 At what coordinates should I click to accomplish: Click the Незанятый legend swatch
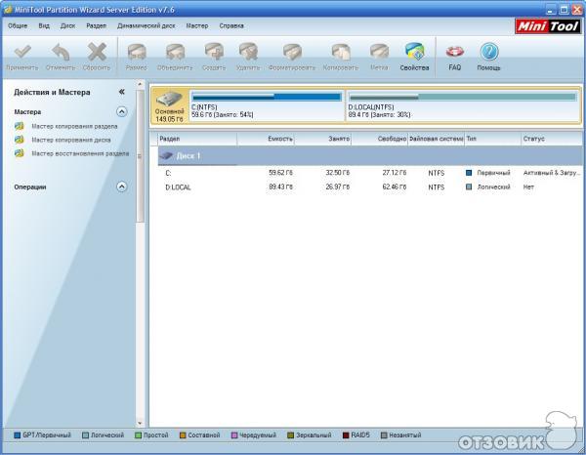pyautogui.click(x=384, y=435)
